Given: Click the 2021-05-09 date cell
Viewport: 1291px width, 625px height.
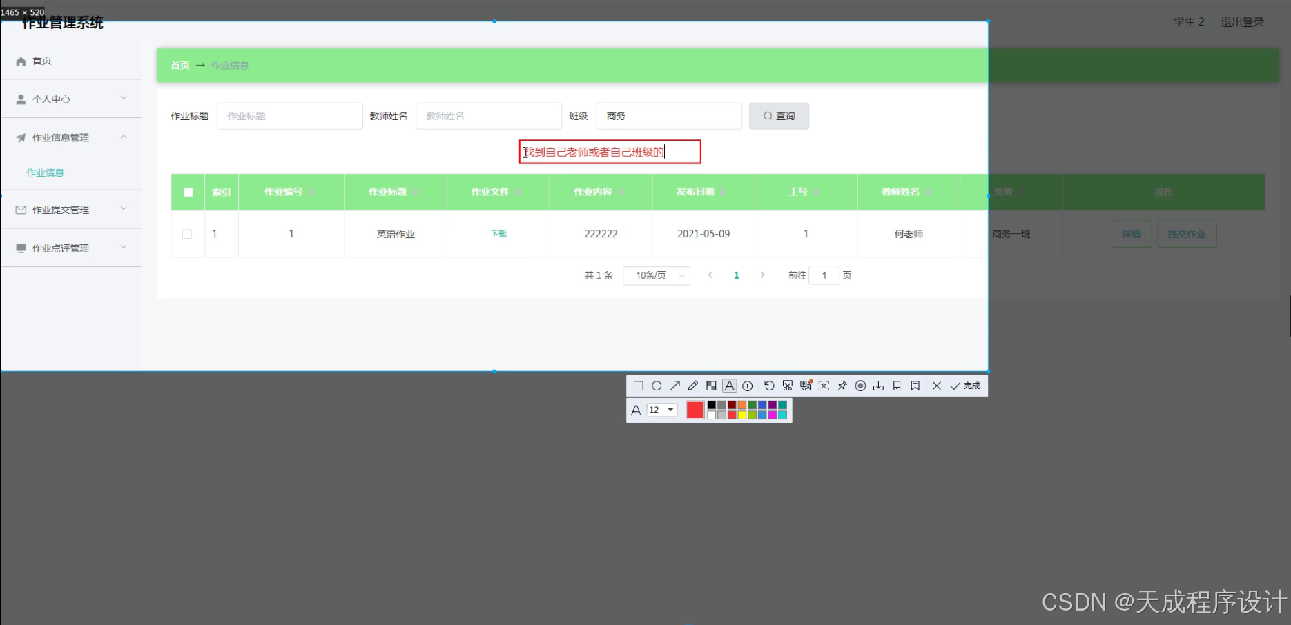Looking at the screenshot, I should [703, 234].
